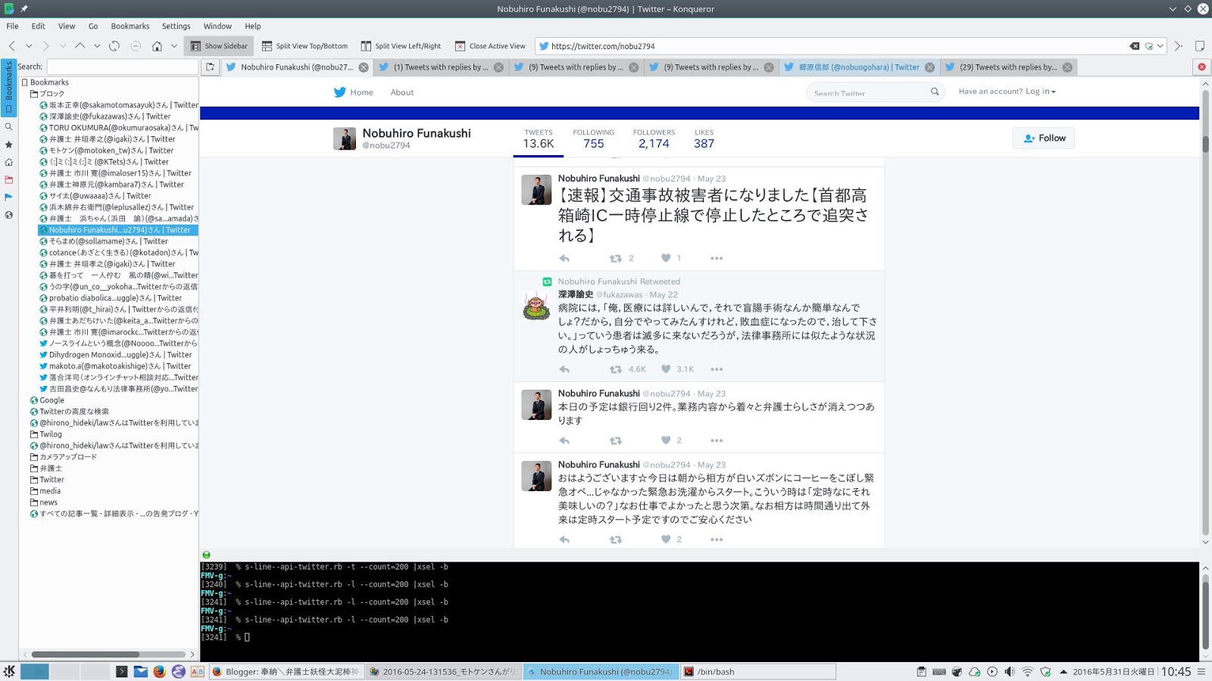1212x681 pixels.
Task: Click the sidebar Bookmarks vertical tab
Action: pyautogui.click(x=8, y=87)
